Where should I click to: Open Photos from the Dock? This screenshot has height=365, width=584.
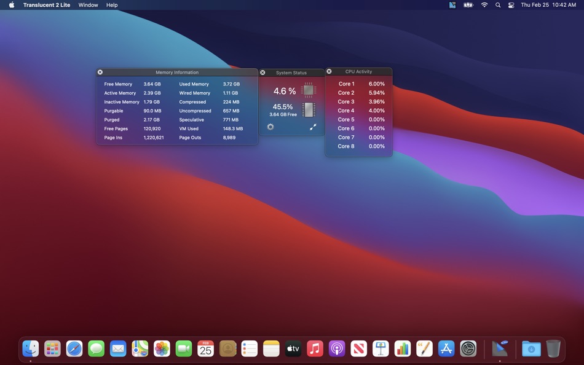[162, 349]
